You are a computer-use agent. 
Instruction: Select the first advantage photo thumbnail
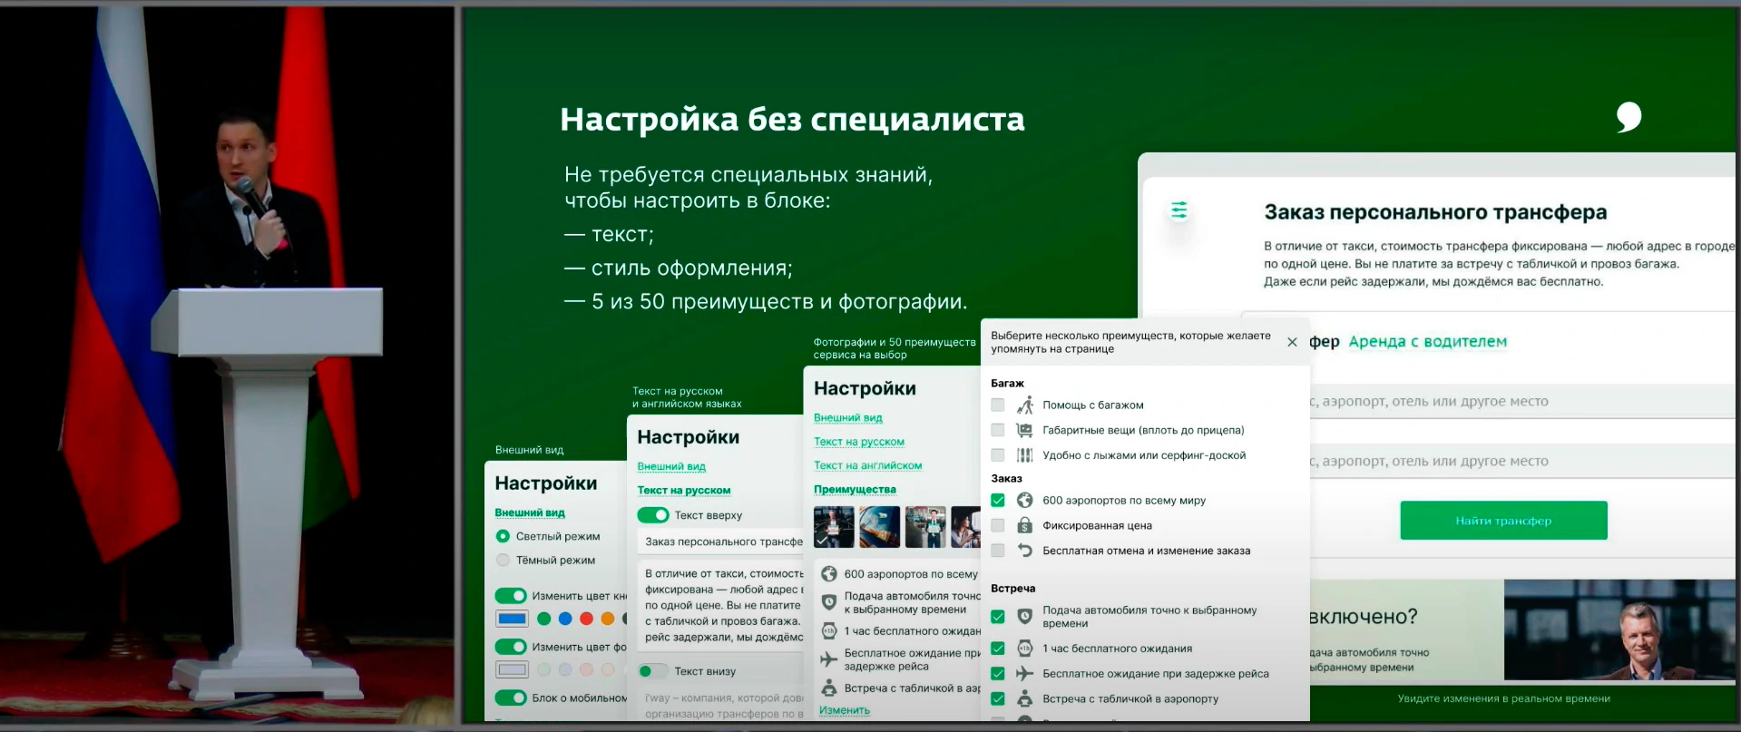pos(834,527)
